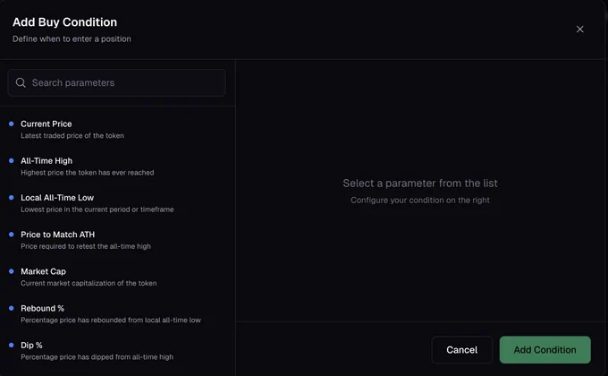Choose the Rebound % parameter

tap(116, 314)
